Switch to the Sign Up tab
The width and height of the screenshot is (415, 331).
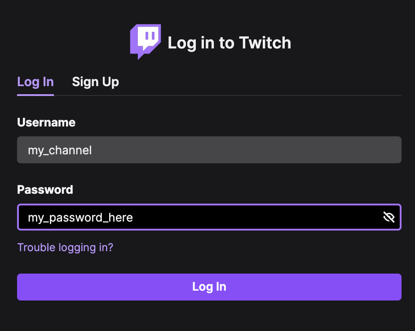[95, 82]
